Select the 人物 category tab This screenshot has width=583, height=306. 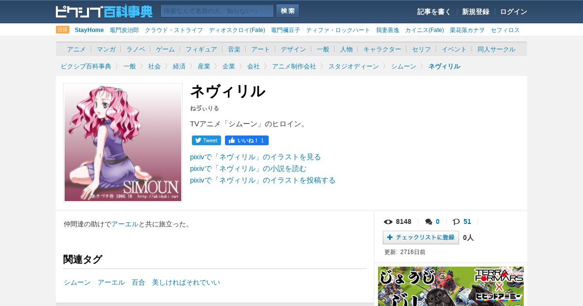pyautogui.click(x=346, y=49)
